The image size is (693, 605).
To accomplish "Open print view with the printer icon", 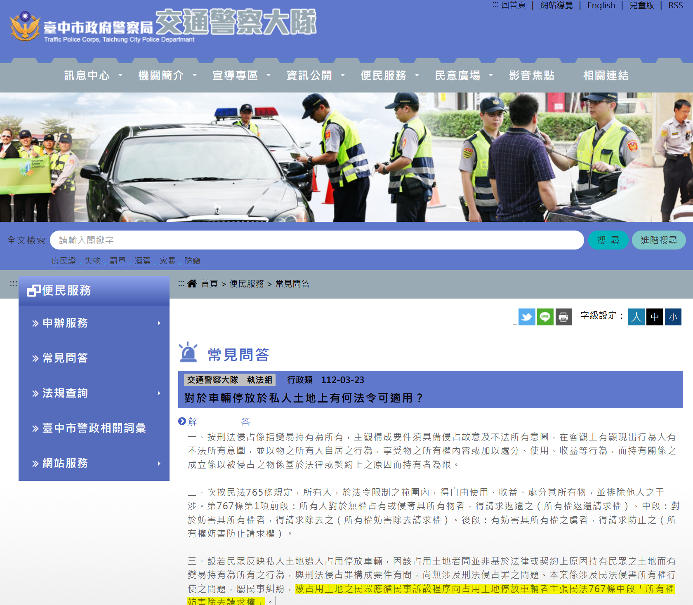I will click(563, 317).
